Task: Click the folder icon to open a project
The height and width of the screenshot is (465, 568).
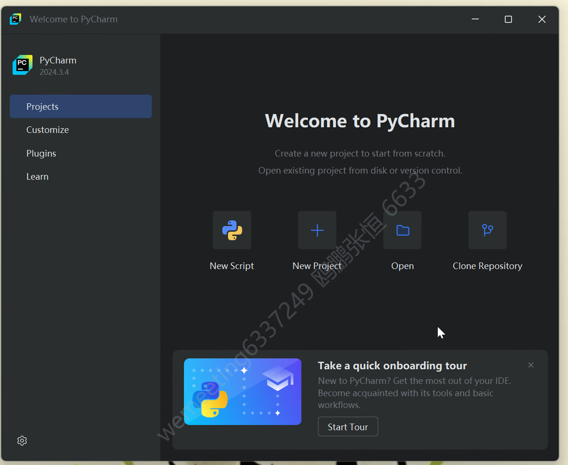Action: 402,230
